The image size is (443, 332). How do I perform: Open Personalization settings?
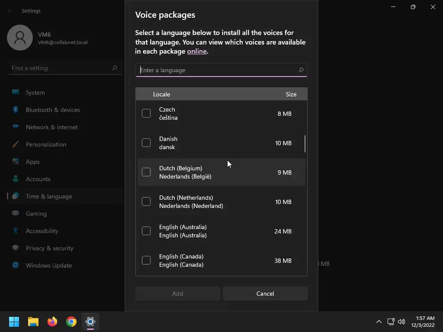click(x=64, y=144)
